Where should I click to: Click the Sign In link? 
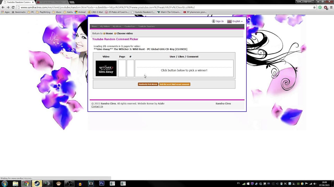click(220, 21)
